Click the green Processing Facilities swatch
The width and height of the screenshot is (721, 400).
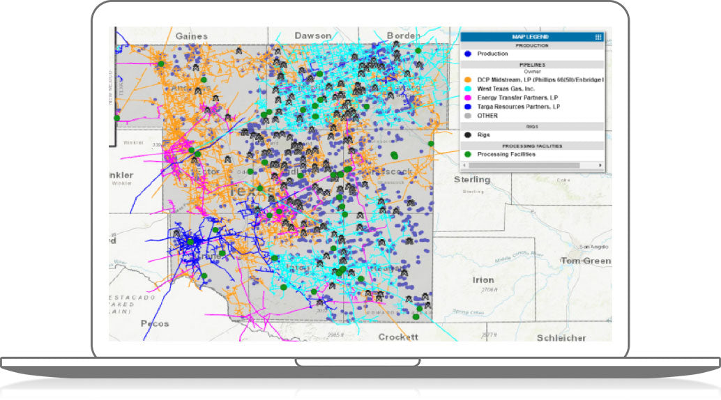pyautogui.click(x=468, y=155)
